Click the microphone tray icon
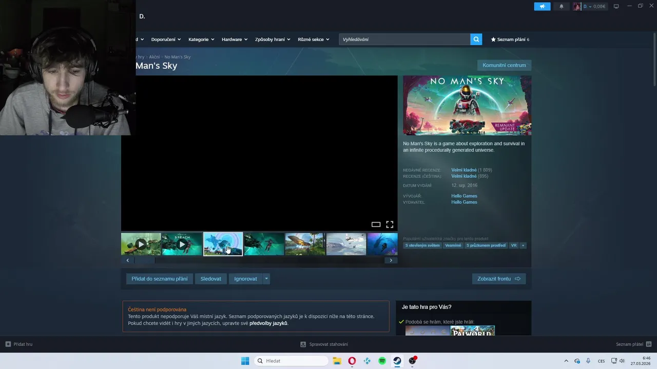Image resolution: width=657 pixels, height=369 pixels. [588, 361]
